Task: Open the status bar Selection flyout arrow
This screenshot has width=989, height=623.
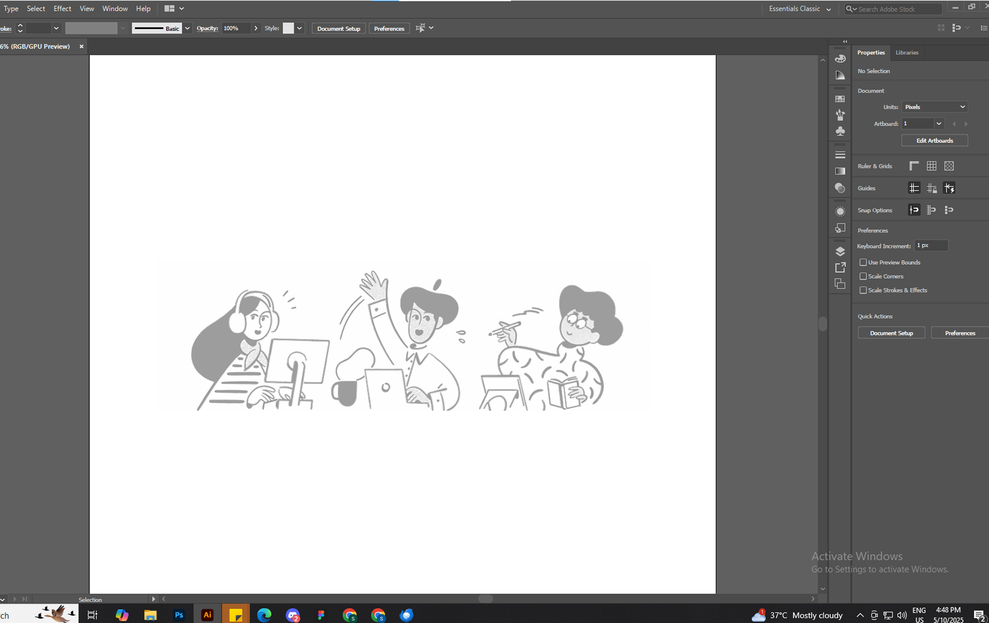Action: [x=153, y=599]
